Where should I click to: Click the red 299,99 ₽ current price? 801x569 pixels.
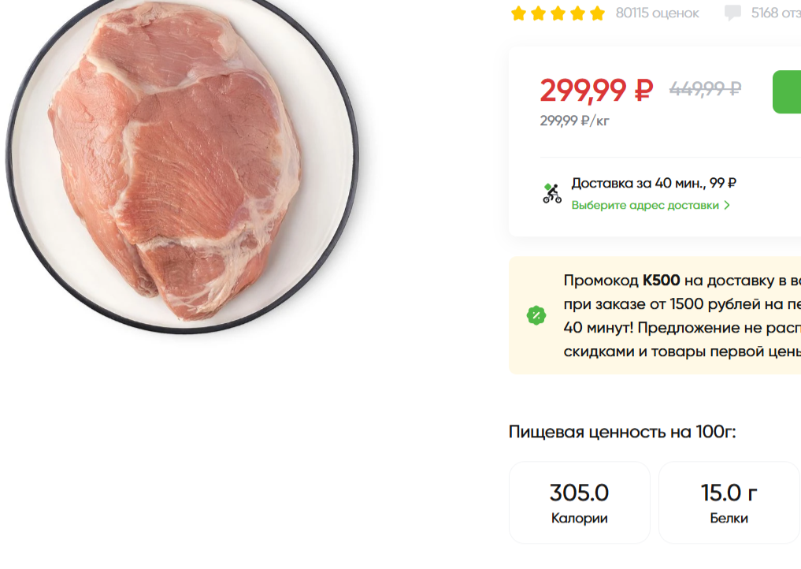pos(596,90)
